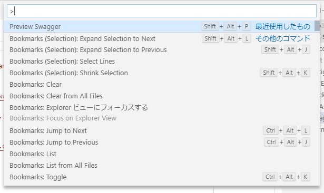Click the Ctrl+Alt+K keybinding label
The height and width of the screenshot is (193, 324).
pos(287,177)
